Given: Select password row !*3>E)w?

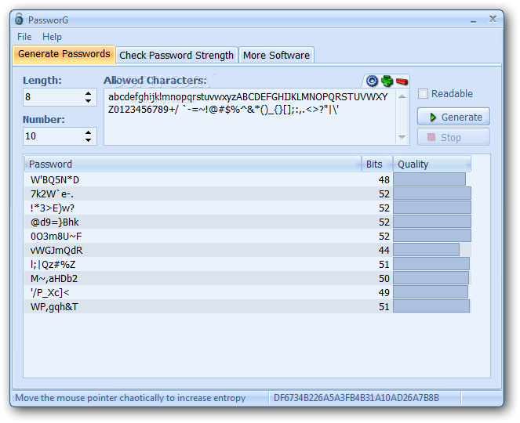Looking at the screenshot, I should pos(248,208).
